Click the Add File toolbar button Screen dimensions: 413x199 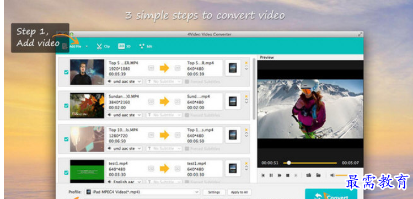point(71,47)
